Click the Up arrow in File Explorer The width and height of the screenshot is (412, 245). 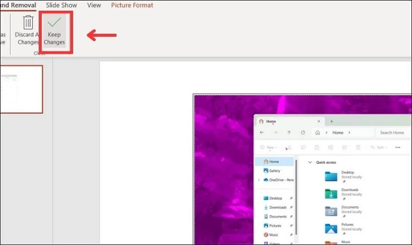point(289,132)
